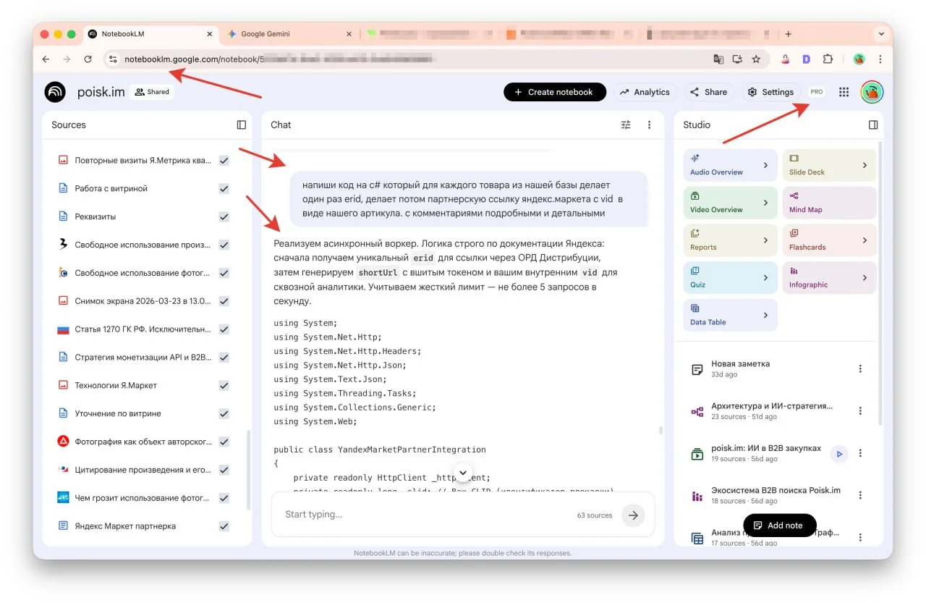Play the poisk.im ИИ в B2B закупках video
Image resolution: width=926 pixels, height=603 pixels.
coord(838,454)
